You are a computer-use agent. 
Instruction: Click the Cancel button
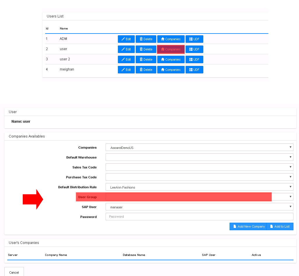coord(14,272)
